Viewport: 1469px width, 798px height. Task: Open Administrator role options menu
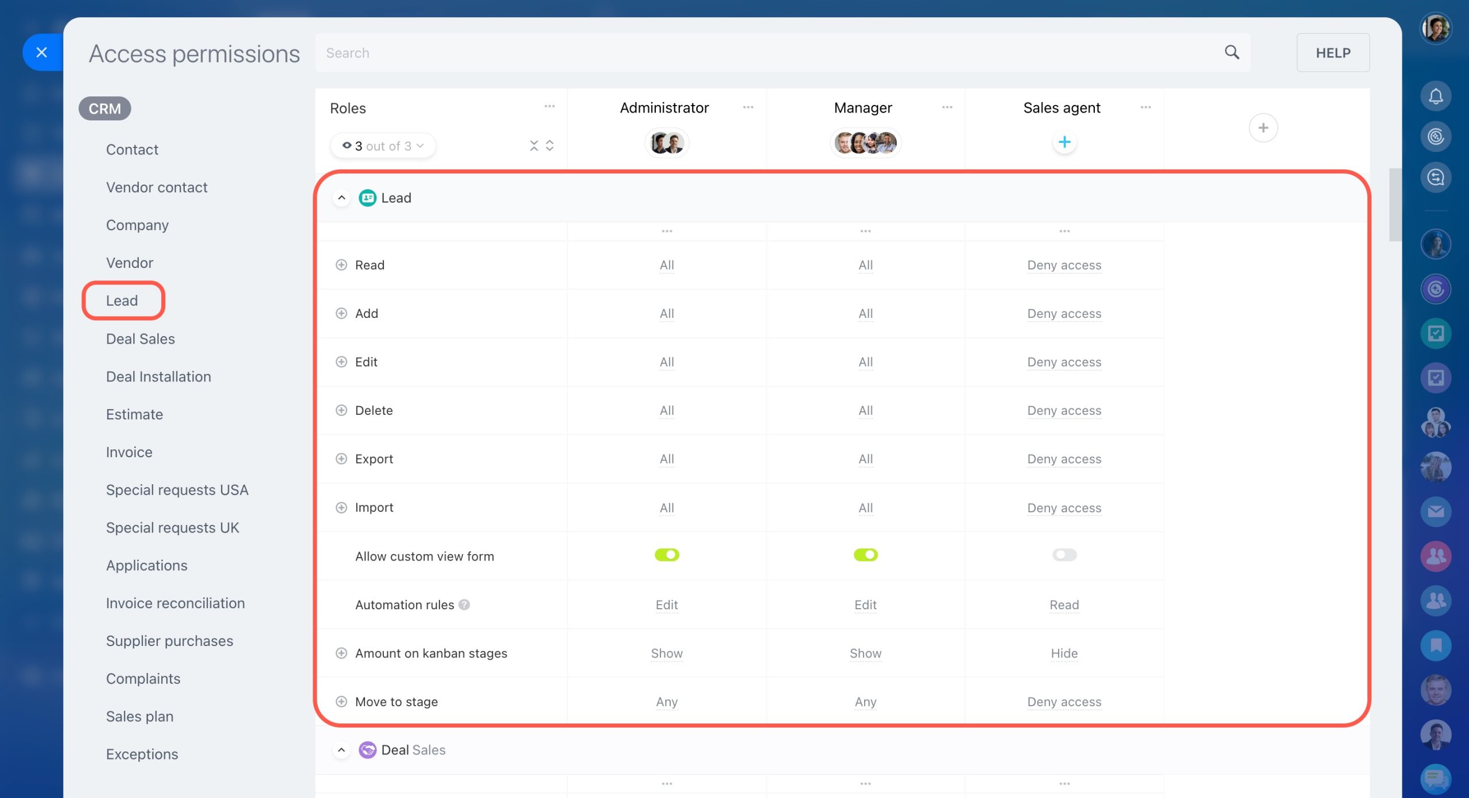[748, 107]
